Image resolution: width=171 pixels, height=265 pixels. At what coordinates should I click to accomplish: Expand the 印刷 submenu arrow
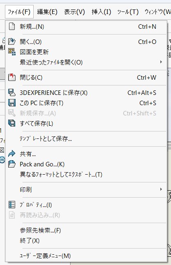pos(161,189)
